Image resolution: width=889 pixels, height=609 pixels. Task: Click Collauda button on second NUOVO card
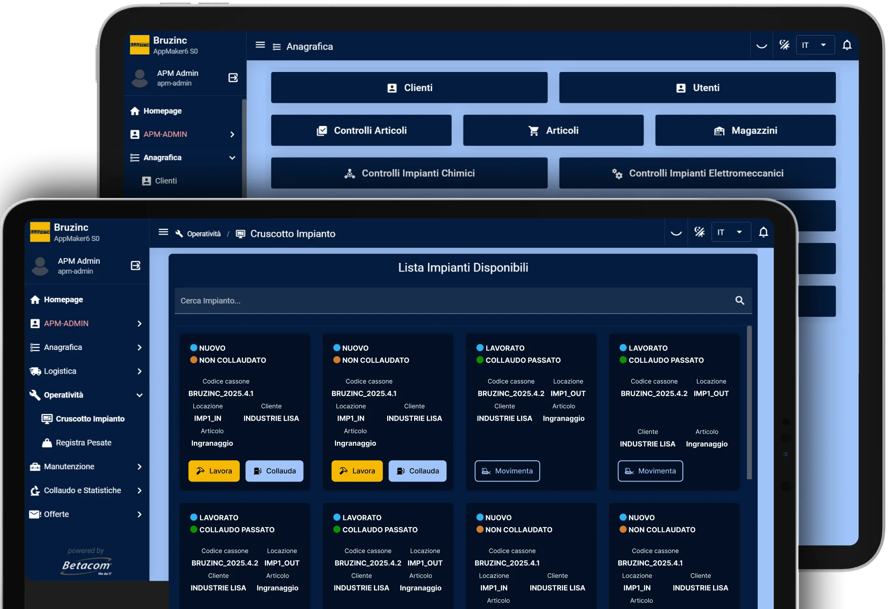point(417,471)
